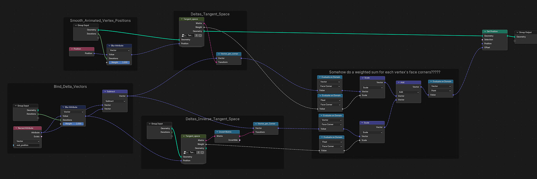Click node group browse icon in Deltas_Inverse_Tangent_Space Tangent_space node
537x179 pixels.
tap(186, 152)
